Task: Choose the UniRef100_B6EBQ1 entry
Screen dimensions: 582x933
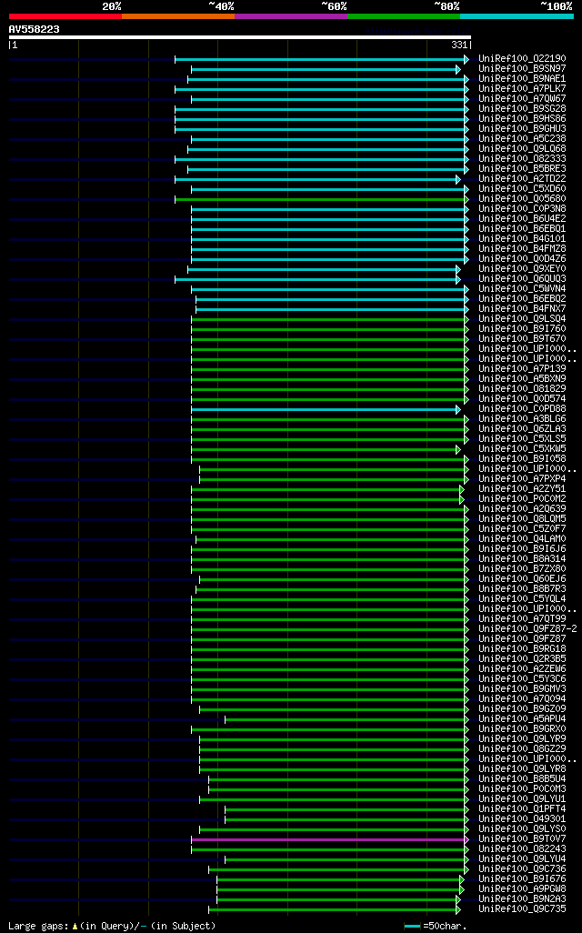Action: tap(522, 228)
